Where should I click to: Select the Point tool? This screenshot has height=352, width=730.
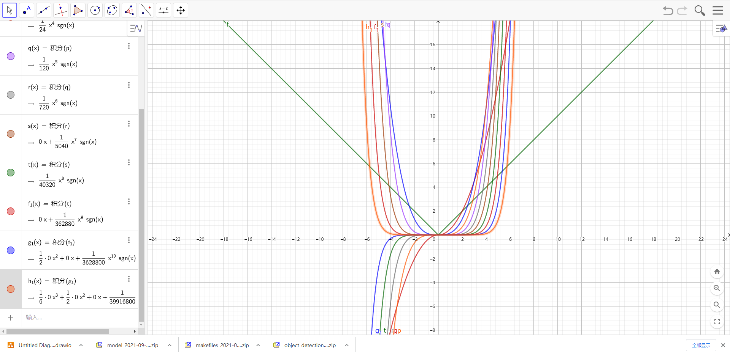27,10
